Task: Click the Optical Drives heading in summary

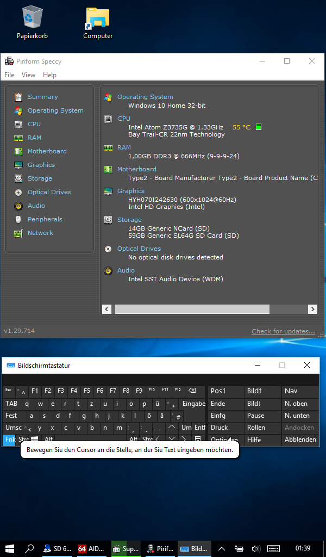Action: [139, 249]
